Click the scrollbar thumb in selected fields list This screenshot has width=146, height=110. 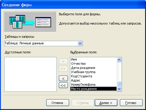click(119, 84)
